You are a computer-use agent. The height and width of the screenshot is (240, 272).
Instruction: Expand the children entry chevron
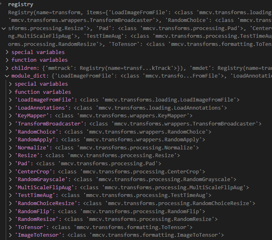(x=7, y=68)
